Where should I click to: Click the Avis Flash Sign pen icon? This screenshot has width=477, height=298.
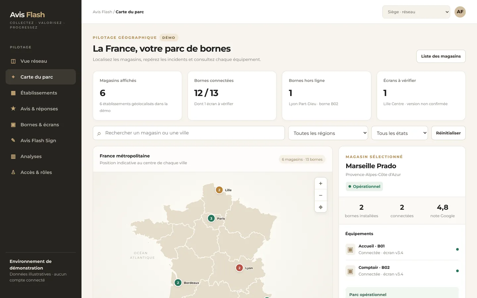[13, 140]
